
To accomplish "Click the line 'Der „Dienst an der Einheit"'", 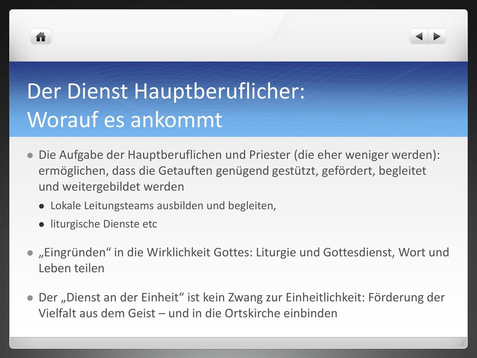I will [242, 297].
